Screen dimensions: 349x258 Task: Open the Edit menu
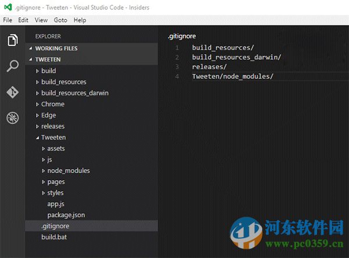23,20
